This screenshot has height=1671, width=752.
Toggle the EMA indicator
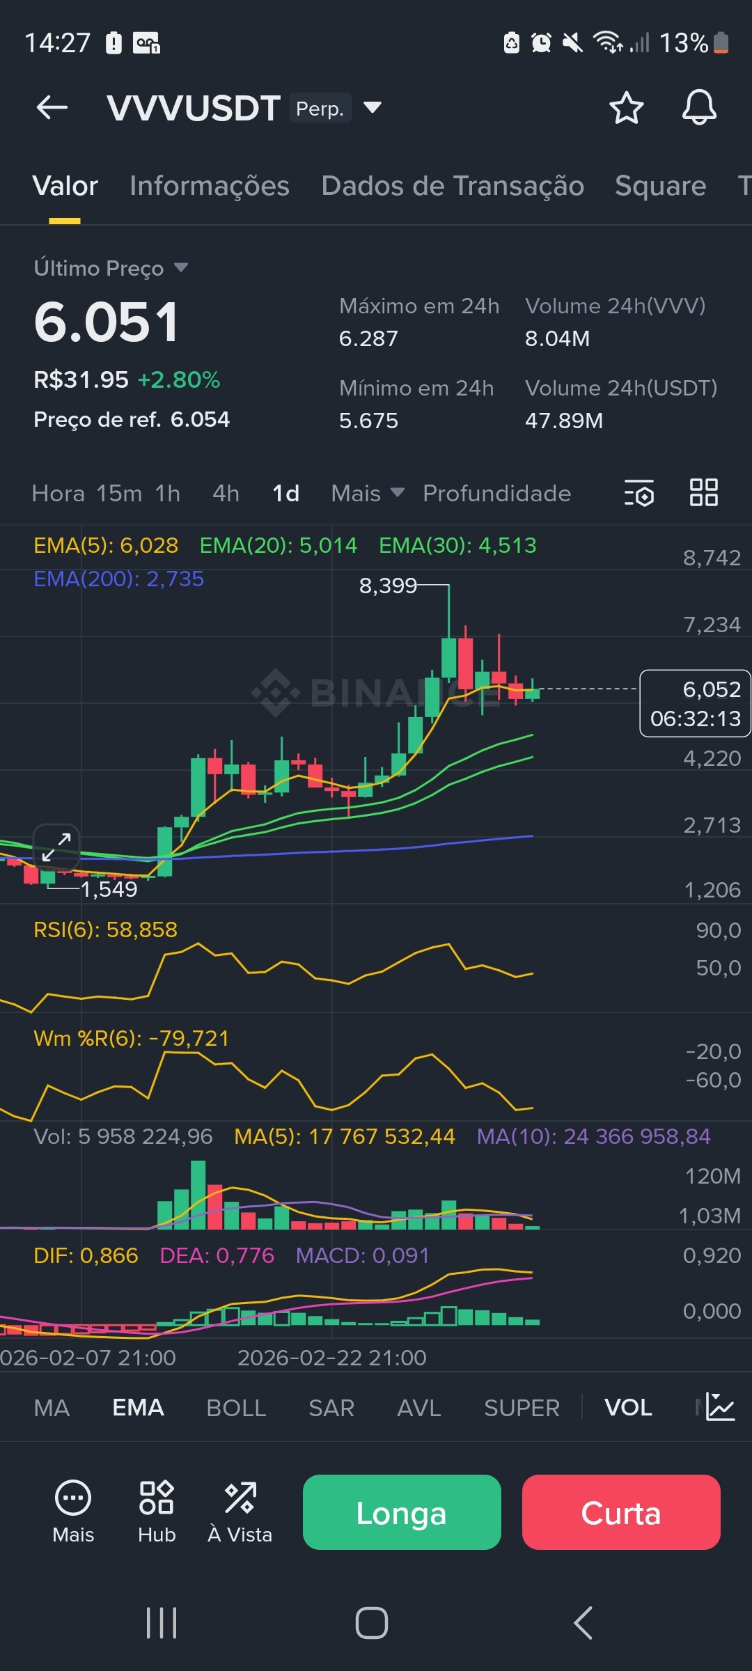click(138, 1408)
